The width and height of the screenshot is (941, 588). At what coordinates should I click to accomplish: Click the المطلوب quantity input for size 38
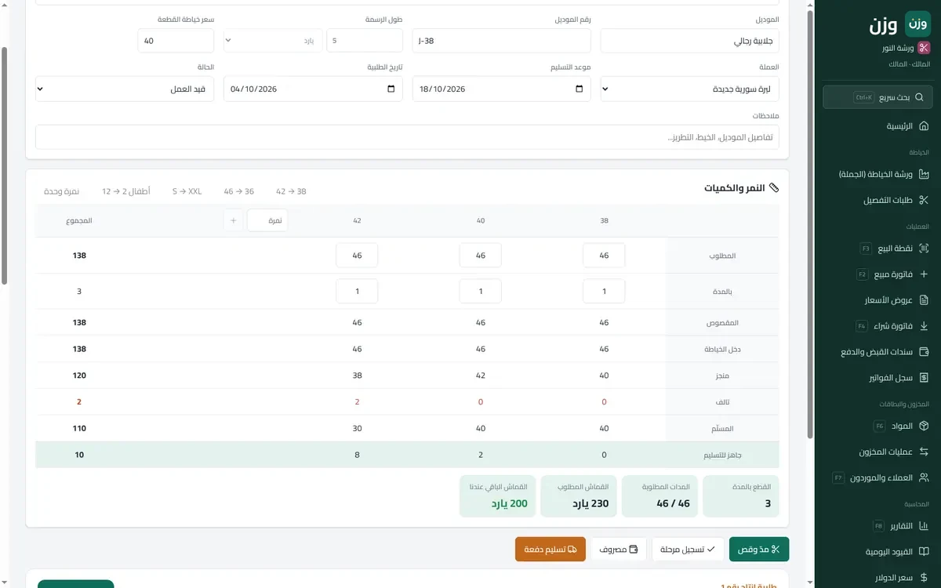pyautogui.click(x=604, y=256)
